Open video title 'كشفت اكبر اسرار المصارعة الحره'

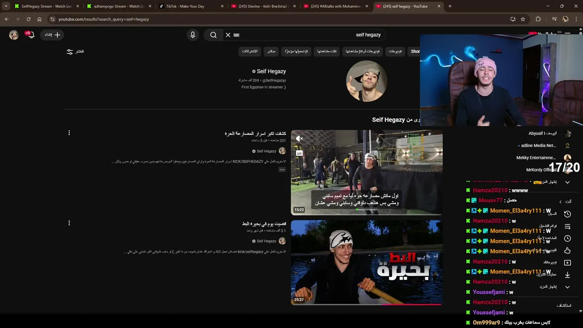click(255, 133)
